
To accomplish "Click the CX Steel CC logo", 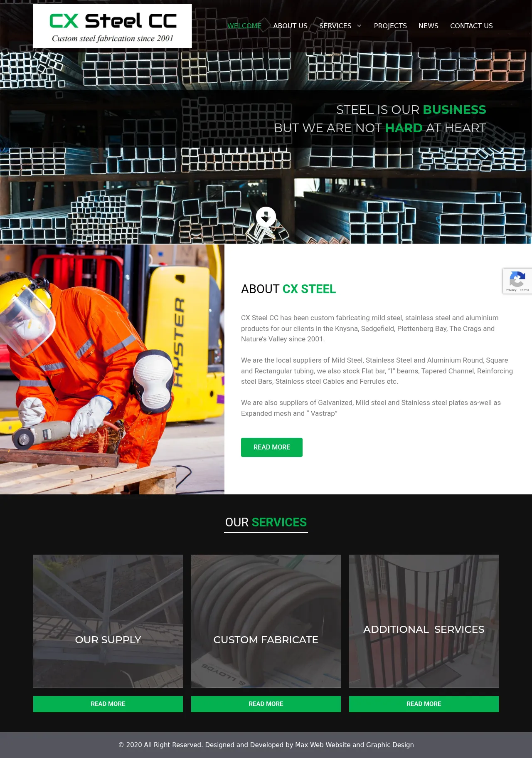I will pyautogui.click(x=112, y=26).
